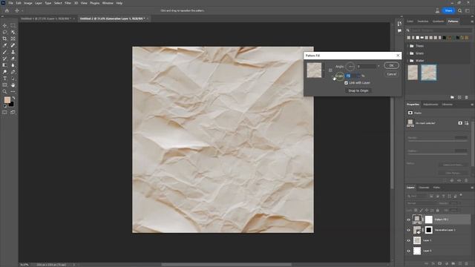The width and height of the screenshot is (475, 267).
Task: Click the delete pattern trash icon
Action: coord(467,97)
